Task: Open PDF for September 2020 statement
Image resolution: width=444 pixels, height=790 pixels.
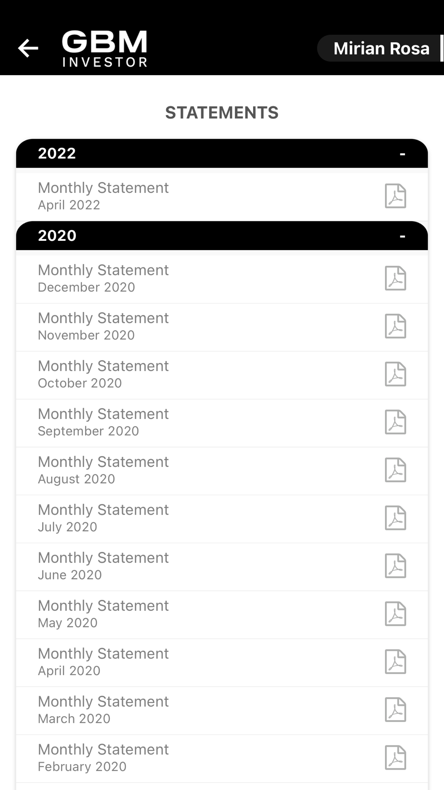Action: point(395,422)
